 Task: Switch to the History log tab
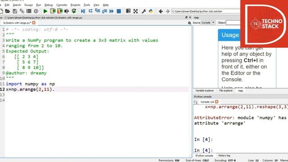[x=224, y=156]
